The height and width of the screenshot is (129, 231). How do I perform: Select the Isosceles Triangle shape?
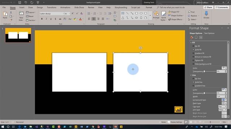tap(123, 18)
